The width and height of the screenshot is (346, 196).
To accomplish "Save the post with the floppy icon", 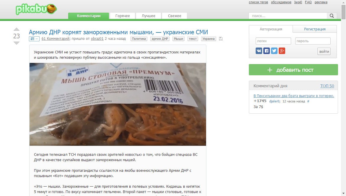I will 221,39.
